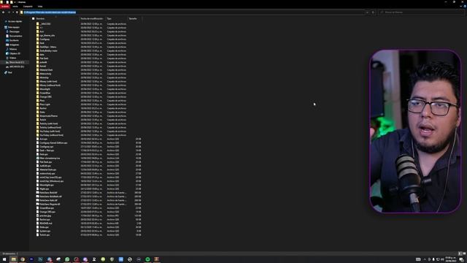Open WhatsApp from the taskbar

[x=67, y=259]
